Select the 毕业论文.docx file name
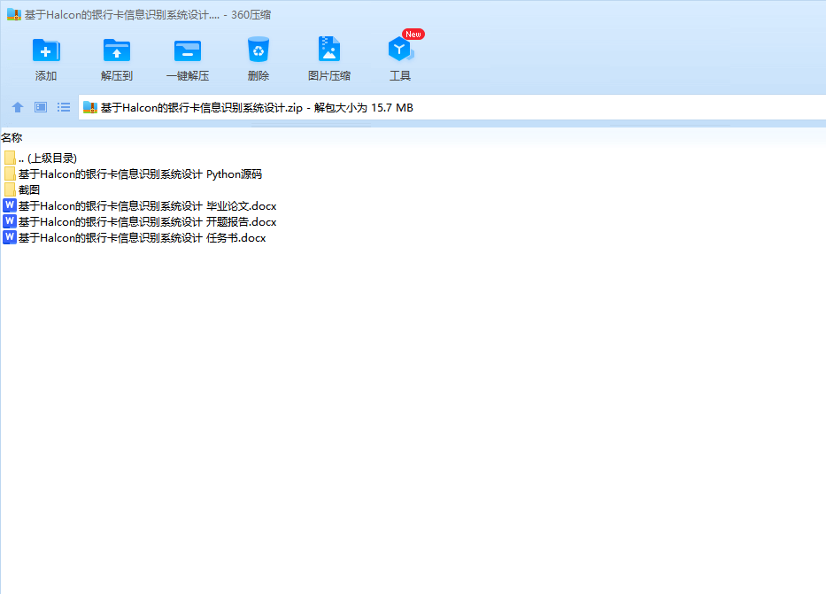Image resolution: width=826 pixels, height=594 pixels. click(148, 206)
